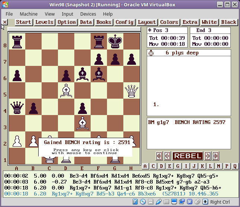Open the Data menu
240x207 pixels.
86,22
